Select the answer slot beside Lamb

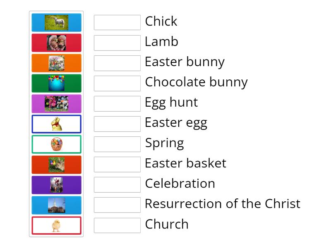(x=117, y=43)
